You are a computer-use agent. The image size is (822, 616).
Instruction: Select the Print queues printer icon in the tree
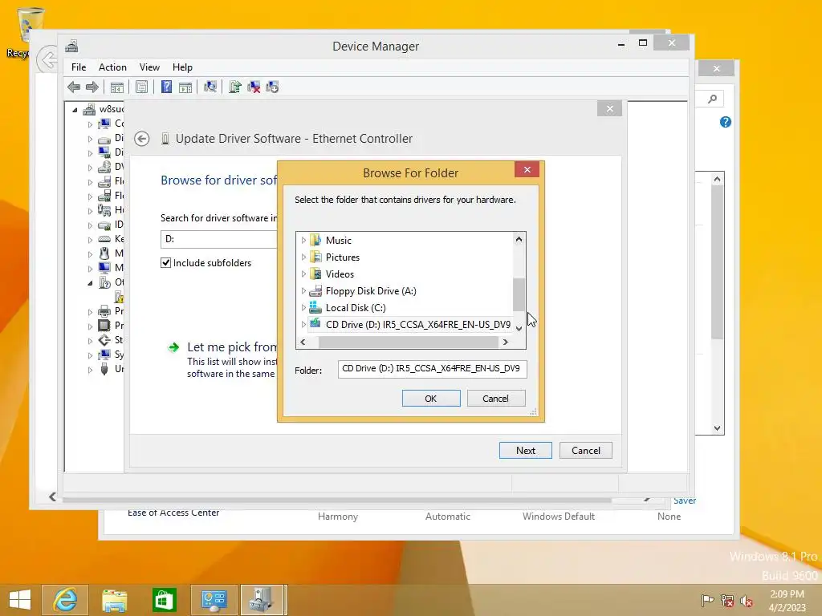(x=104, y=311)
